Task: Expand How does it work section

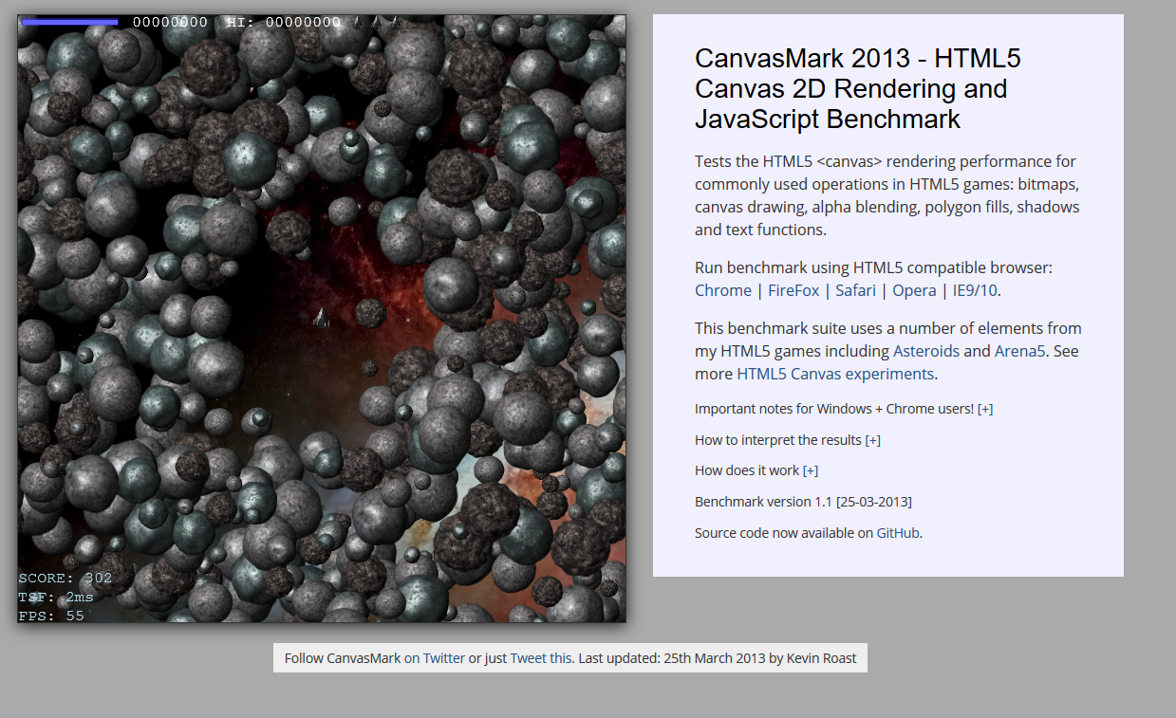Action: click(811, 470)
